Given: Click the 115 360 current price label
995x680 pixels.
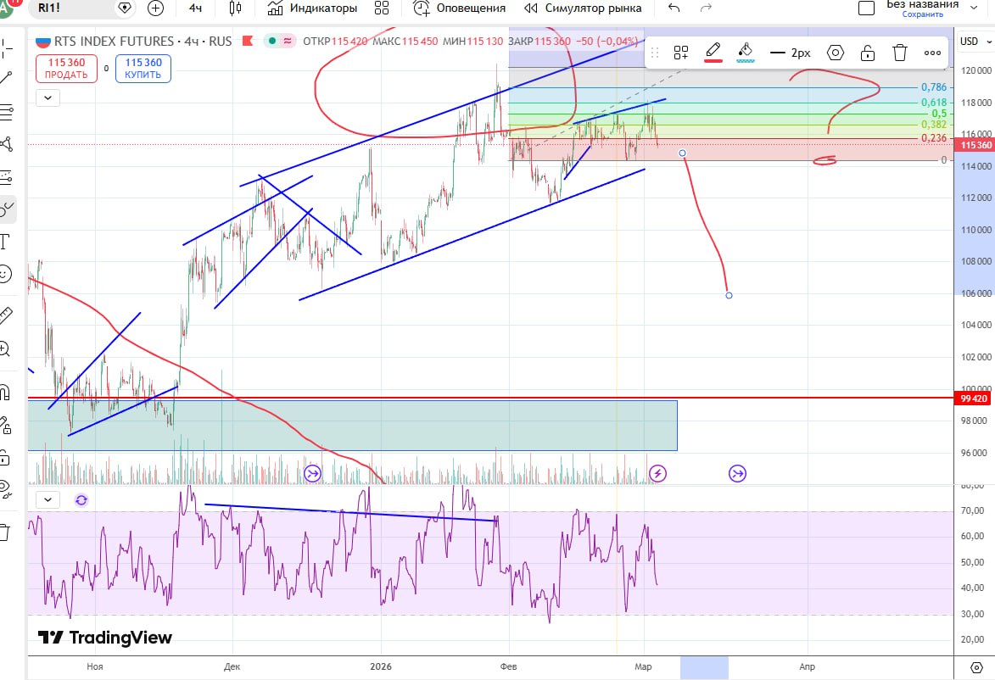Looking at the screenshot, I should [x=975, y=145].
